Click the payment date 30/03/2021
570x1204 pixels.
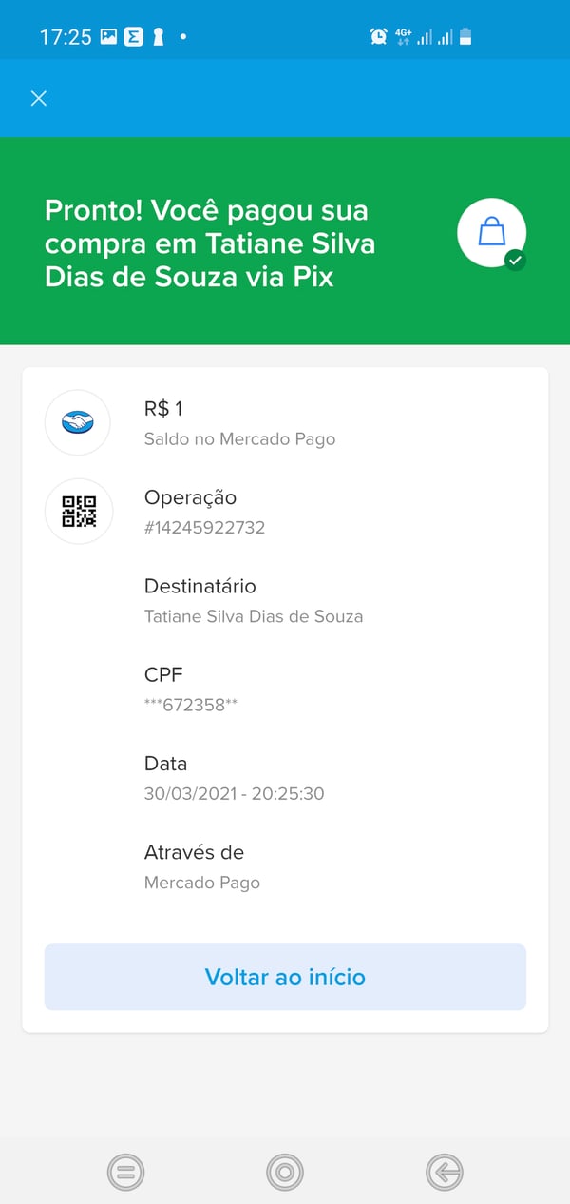(x=233, y=793)
